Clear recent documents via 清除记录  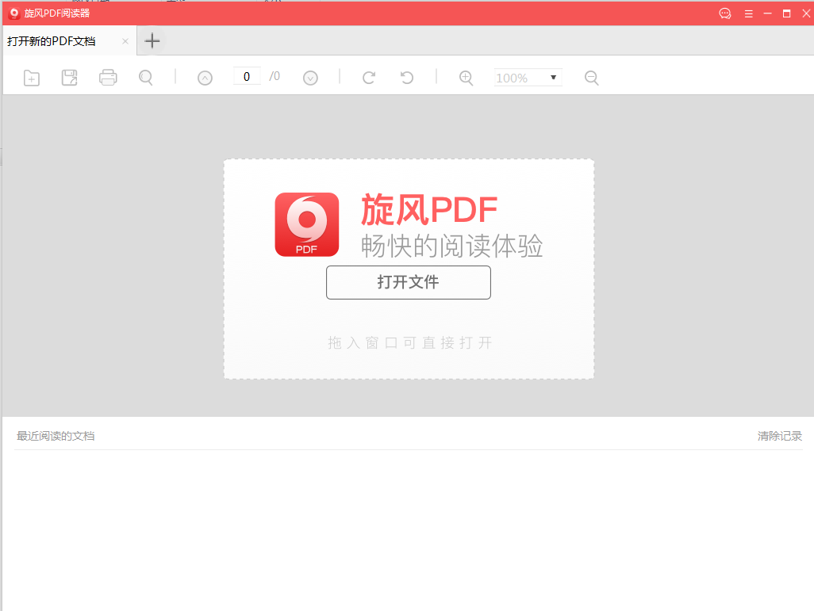pyautogui.click(x=779, y=436)
